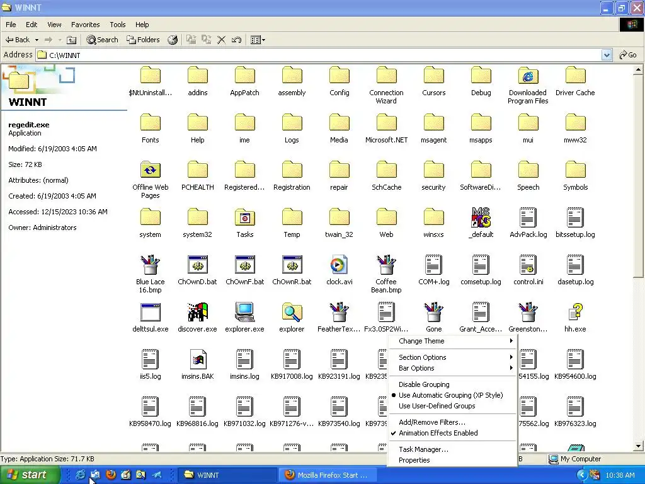
Task: Launch Firefox from the Quick Launch bar
Action: (111, 475)
